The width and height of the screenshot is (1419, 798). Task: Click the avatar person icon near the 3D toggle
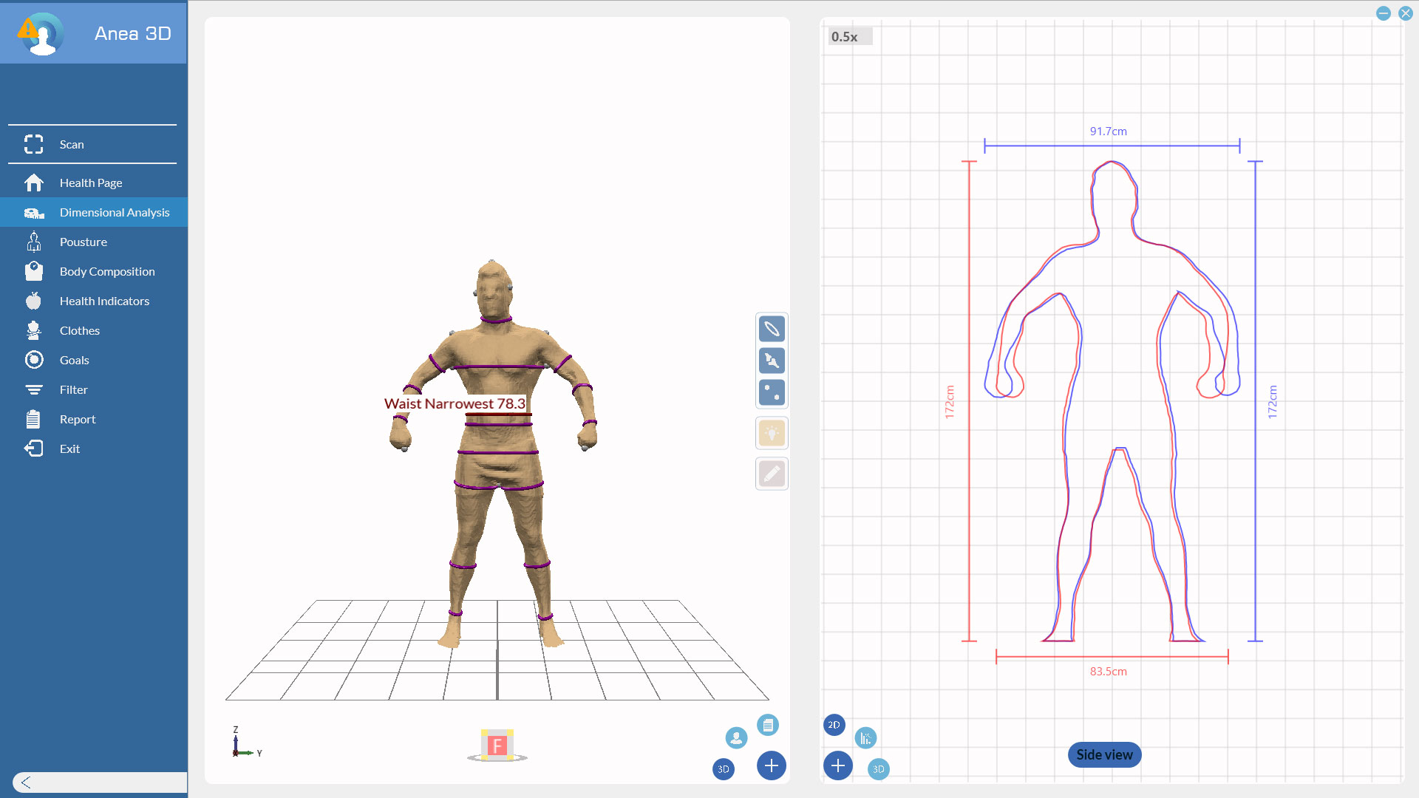(736, 737)
